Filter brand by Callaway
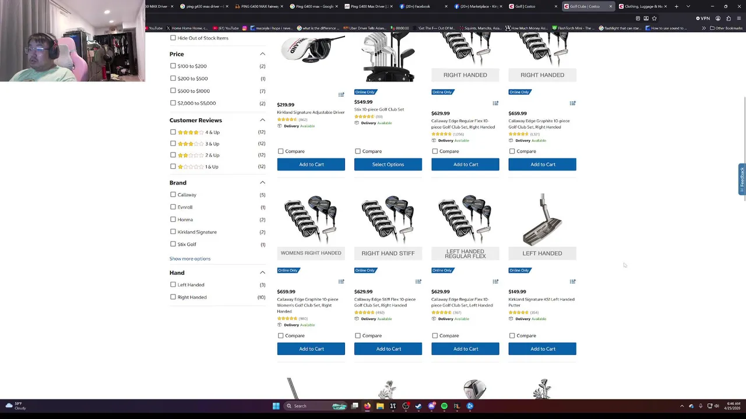Image resolution: width=746 pixels, height=419 pixels. click(173, 194)
